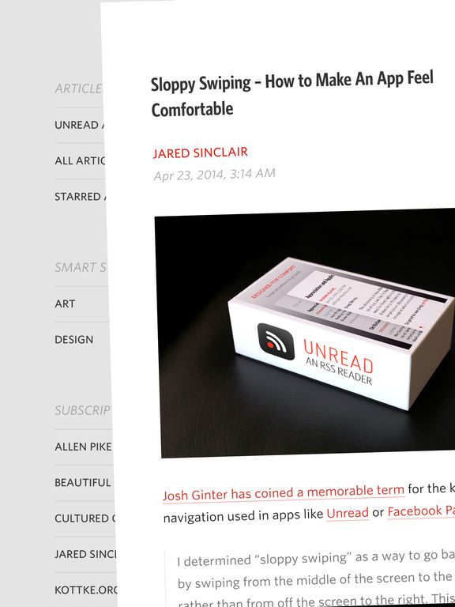Open Unread Articles in sidebar
The width and height of the screenshot is (455, 607).
[79, 125]
